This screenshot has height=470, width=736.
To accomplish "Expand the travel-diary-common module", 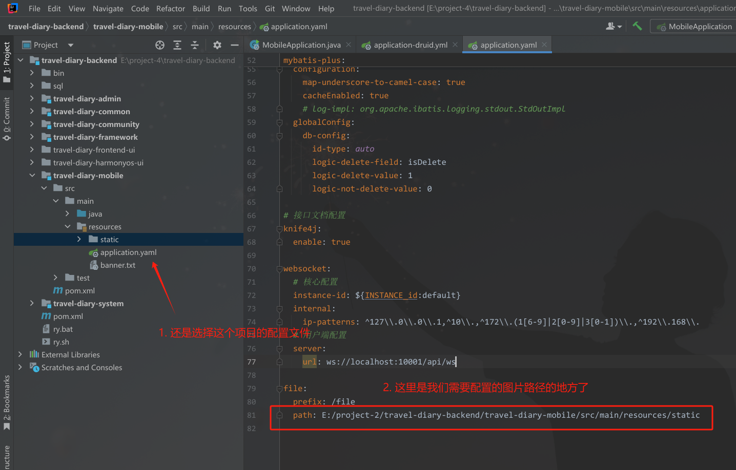I will (32, 112).
